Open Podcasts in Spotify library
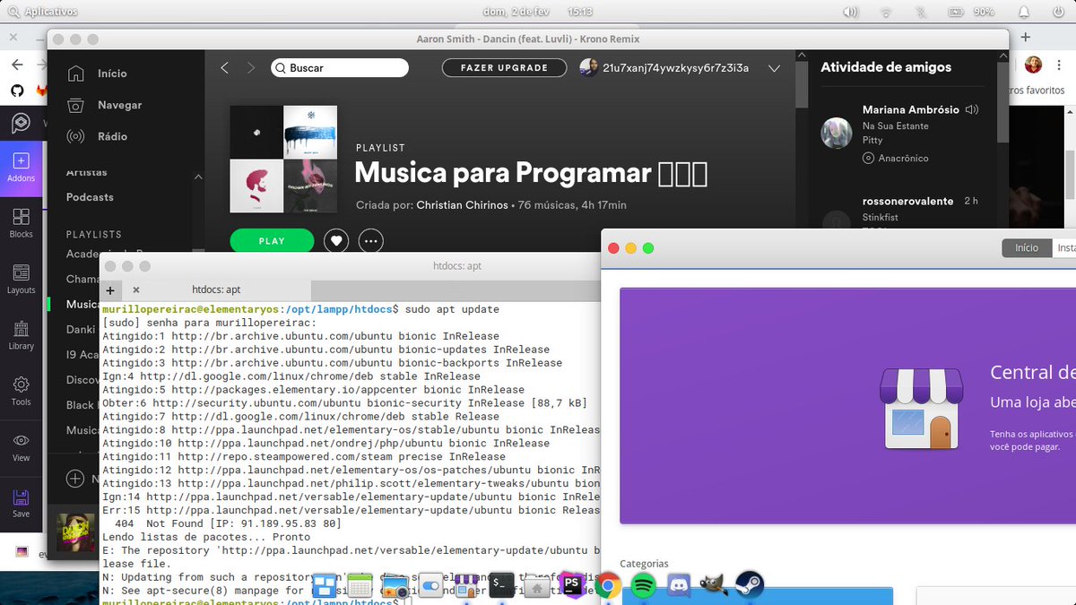This screenshot has width=1076, height=605. coord(90,197)
